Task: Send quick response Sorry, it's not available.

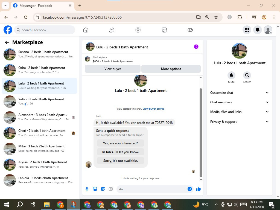Action: click(121, 161)
